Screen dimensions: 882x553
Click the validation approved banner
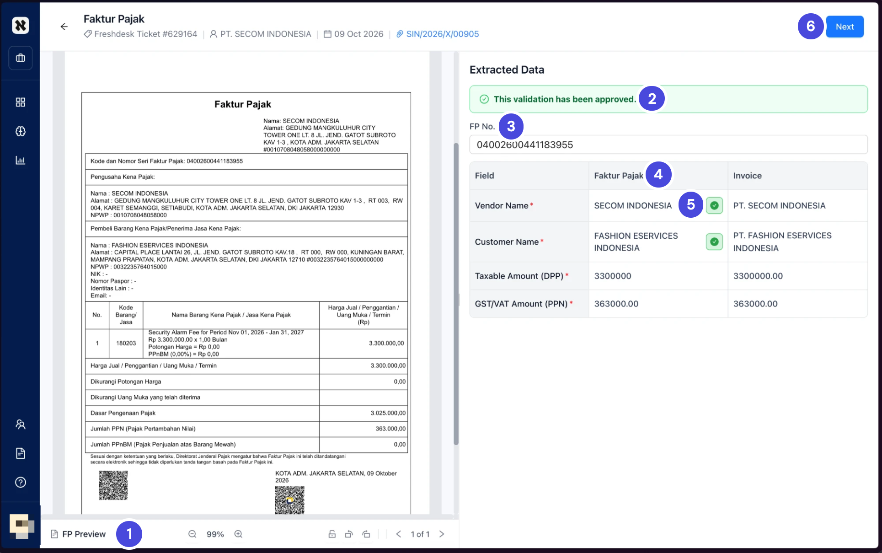668,99
